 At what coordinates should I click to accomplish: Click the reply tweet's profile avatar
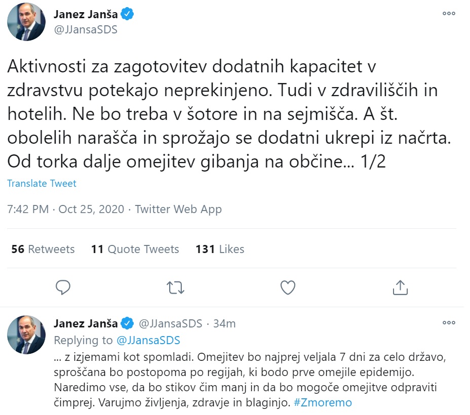pyautogui.click(x=26, y=334)
